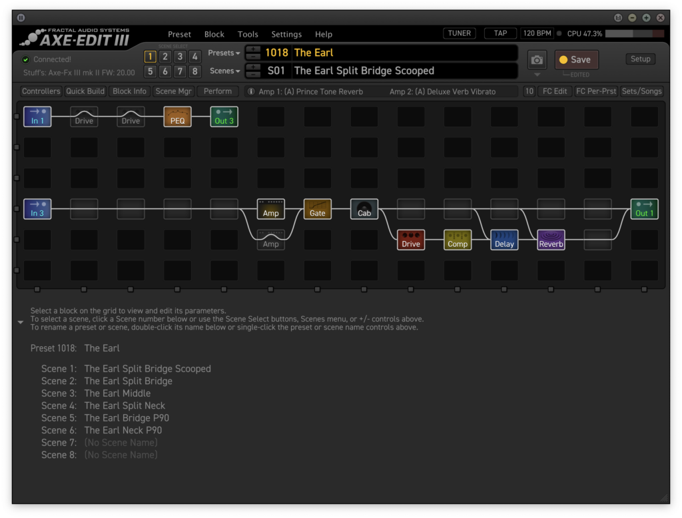Click the pause icon in the title bar
Viewport: 682px width, 518px height.
(x=21, y=18)
